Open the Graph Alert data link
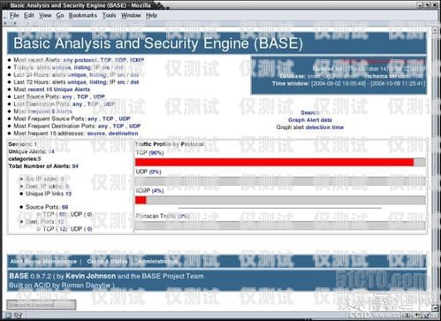The image size is (441, 321). [x=310, y=120]
